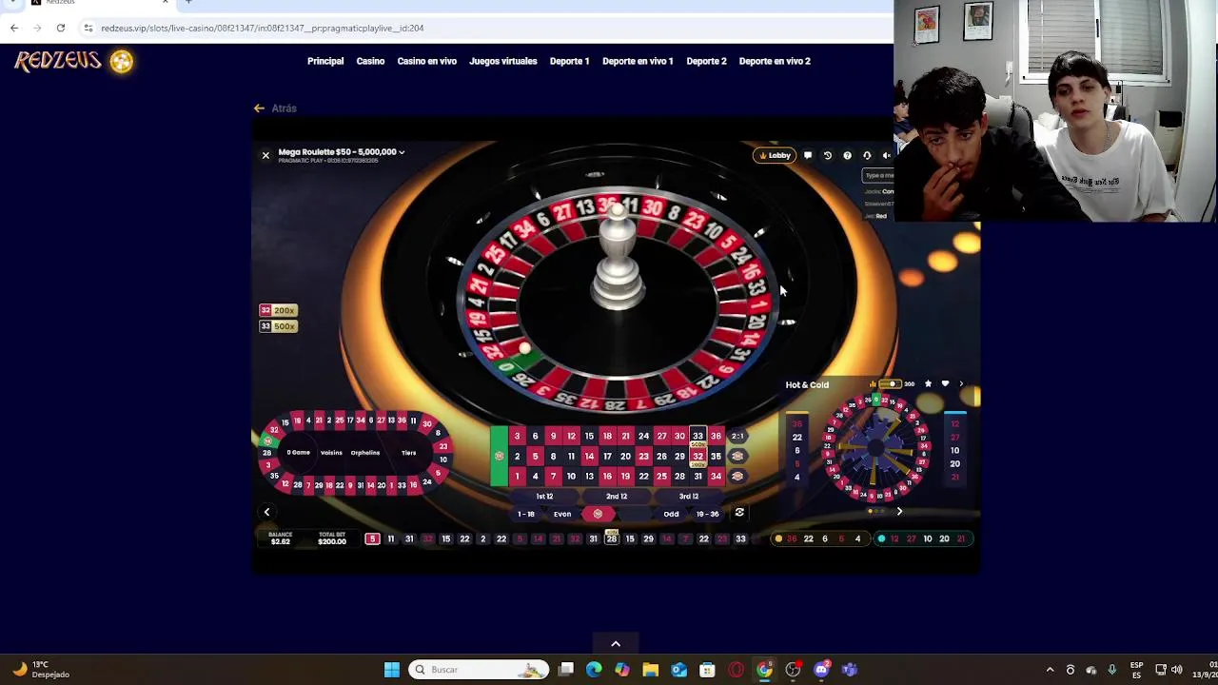Open the live support headset icon
Image resolution: width=1218 pixels, height=685 pixels.
tap(867, 155)
